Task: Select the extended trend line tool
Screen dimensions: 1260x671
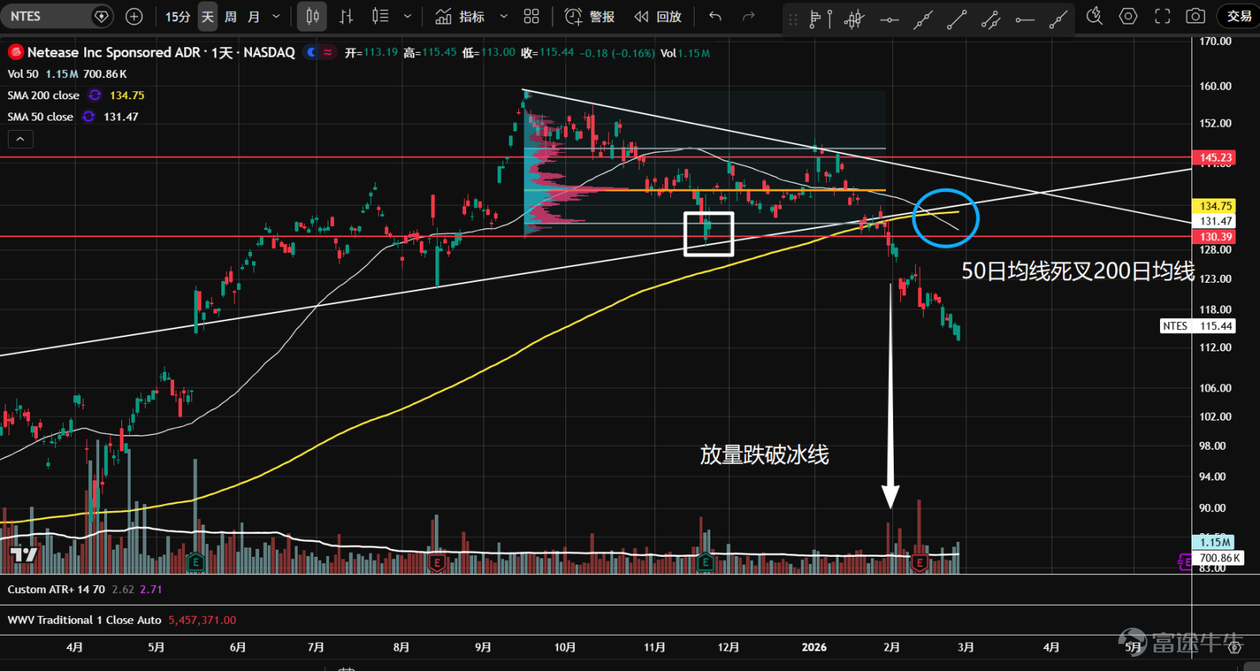Action: (923, 18)
